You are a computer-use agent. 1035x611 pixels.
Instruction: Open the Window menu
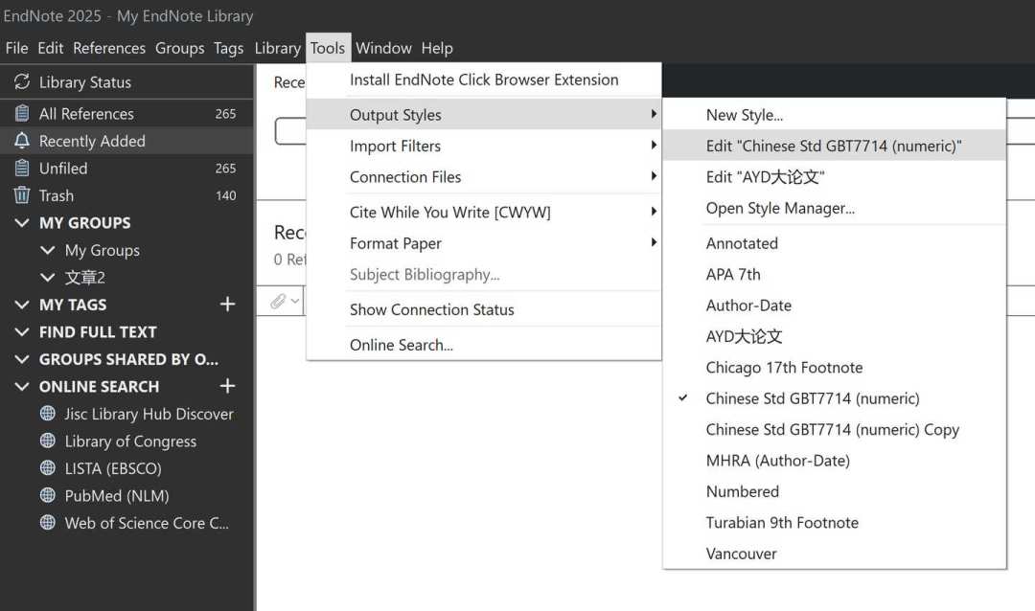383,48
